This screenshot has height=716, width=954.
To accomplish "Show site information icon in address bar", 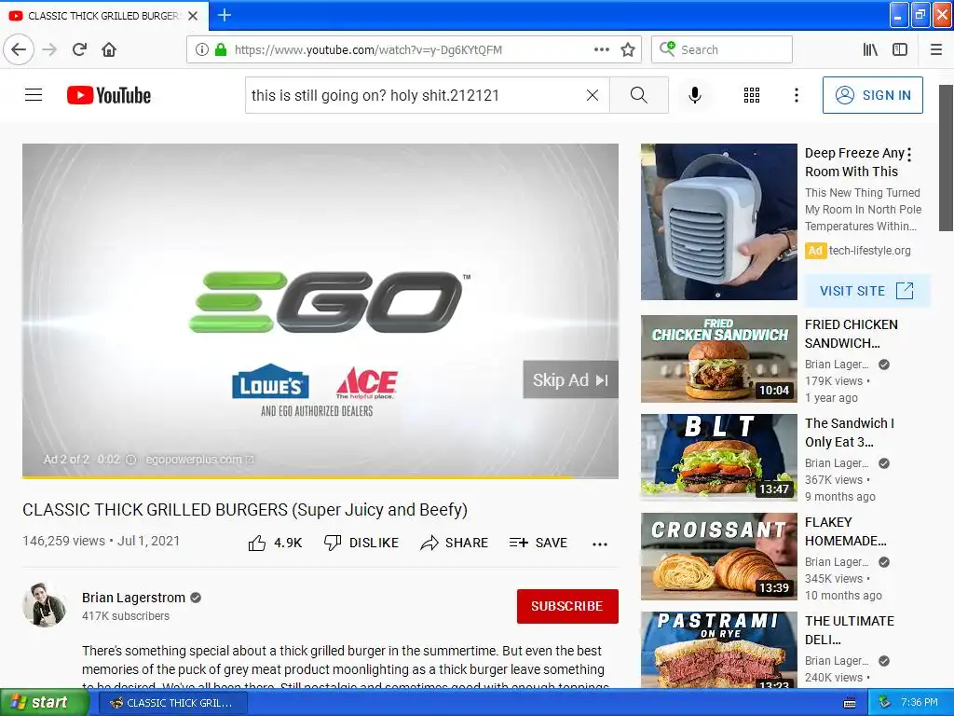I will pos(201,49).
